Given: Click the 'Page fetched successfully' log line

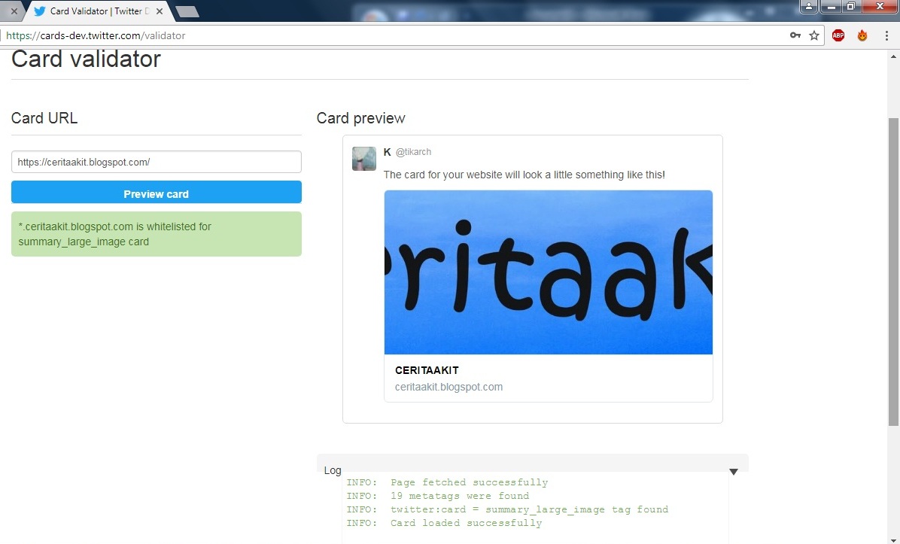Looking at the screenshot, I should [447, 482].
